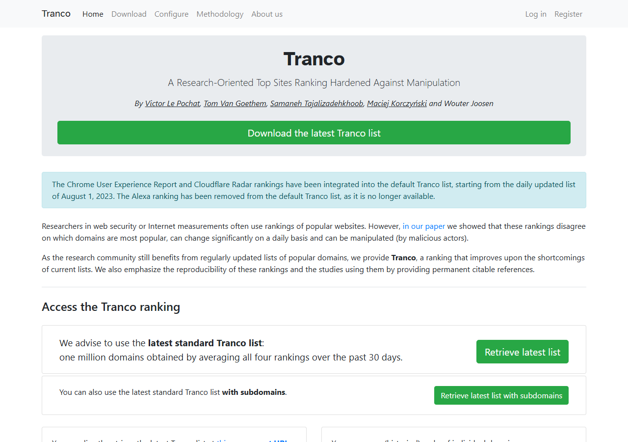Click 'Wouter Joosen' author name
The width and height of the screenshot is (628, 442).
coord(469,103)
